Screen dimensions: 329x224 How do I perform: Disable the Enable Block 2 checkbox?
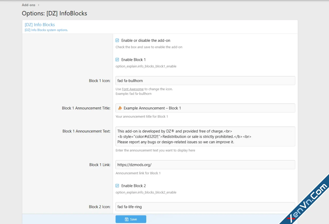[117, 186]
